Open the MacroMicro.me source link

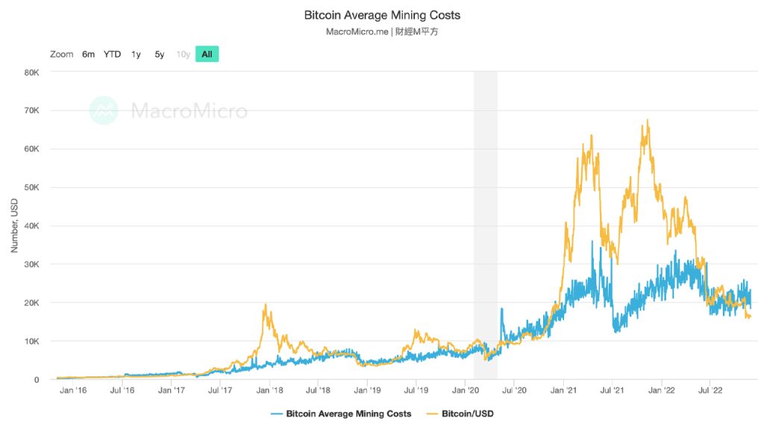pos(357,31)
